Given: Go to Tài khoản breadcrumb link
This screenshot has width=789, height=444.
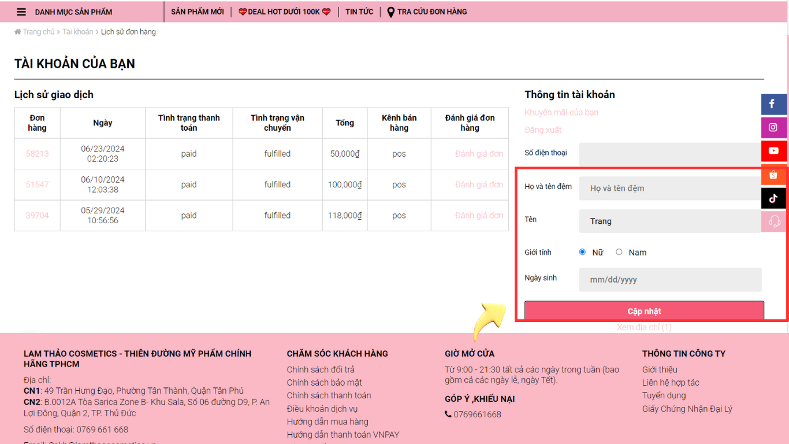Looking at the screenshot, I should [x=78, y=32].
